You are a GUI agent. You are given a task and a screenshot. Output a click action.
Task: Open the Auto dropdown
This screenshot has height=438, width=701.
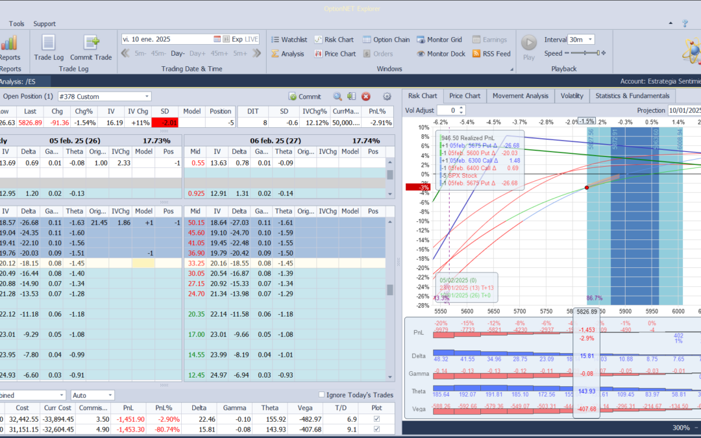pos(110,395)
